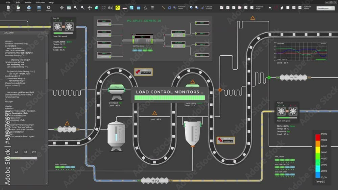
Task: Select the solid cyan cube tool
Action: [97, 8]
